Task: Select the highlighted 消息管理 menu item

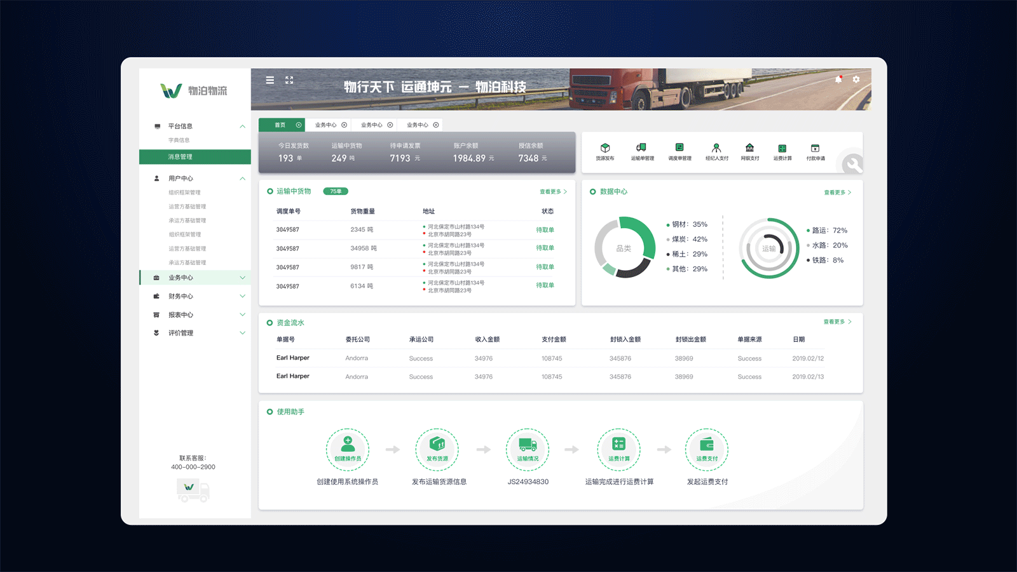Action: [x=195, y=157]
